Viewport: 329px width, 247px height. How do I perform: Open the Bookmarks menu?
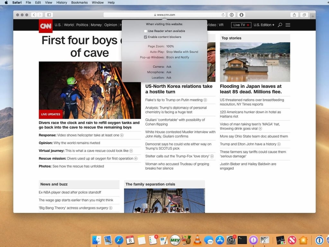click(79, 3)
